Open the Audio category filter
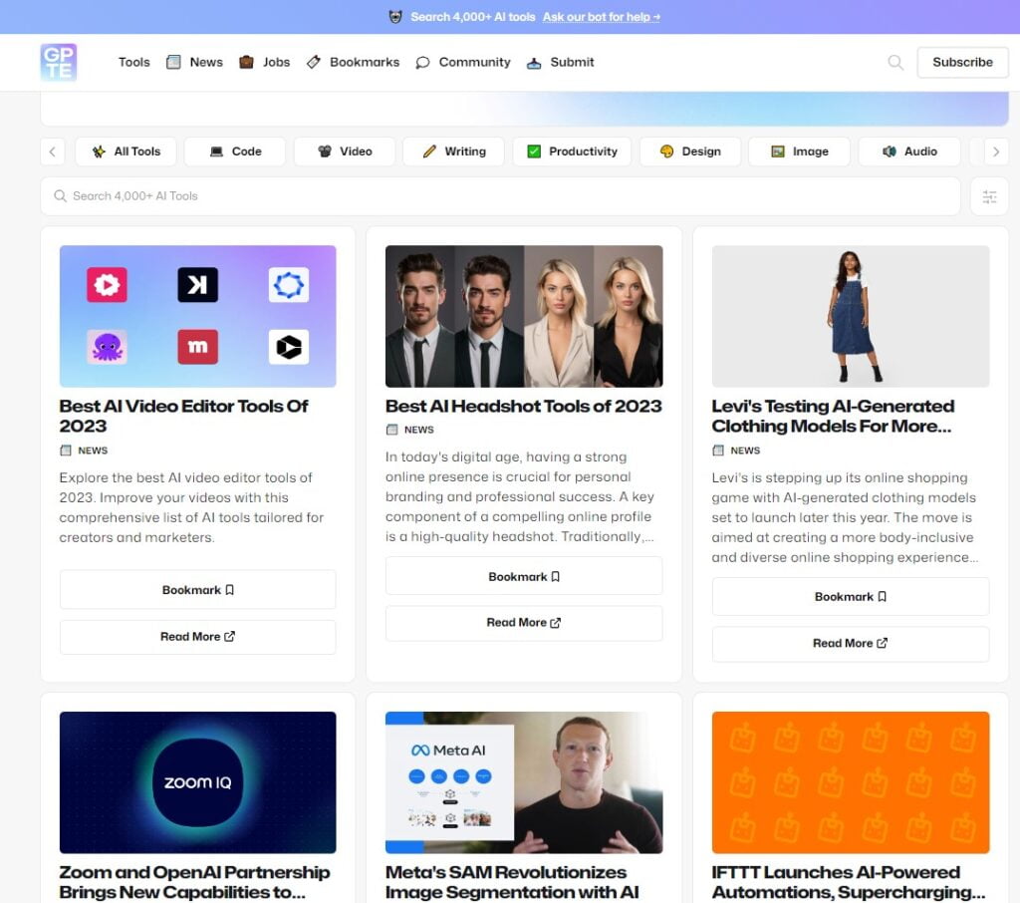 909,151
